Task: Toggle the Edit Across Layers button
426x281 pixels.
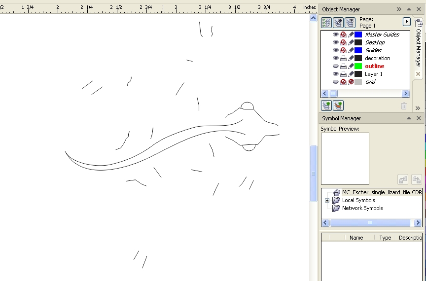Action: (338, 23)
